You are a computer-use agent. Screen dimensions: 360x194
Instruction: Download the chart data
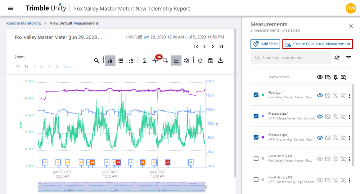[221, 60]
